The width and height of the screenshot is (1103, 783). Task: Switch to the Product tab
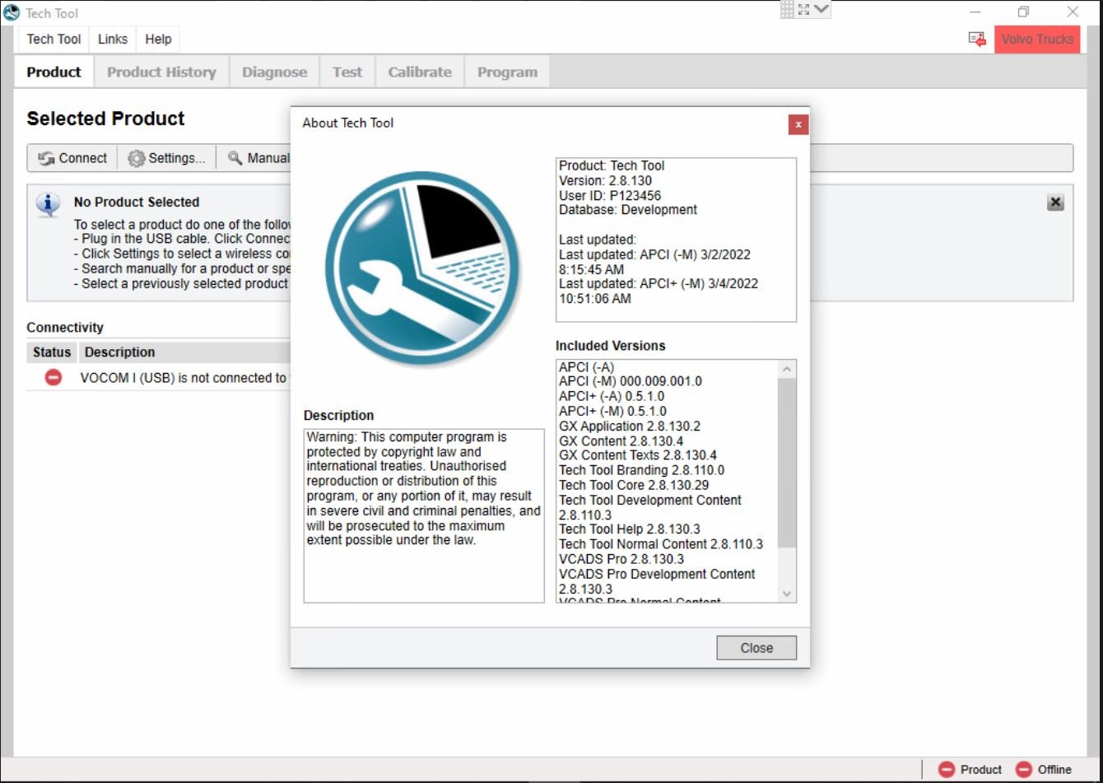coord(54,72)
